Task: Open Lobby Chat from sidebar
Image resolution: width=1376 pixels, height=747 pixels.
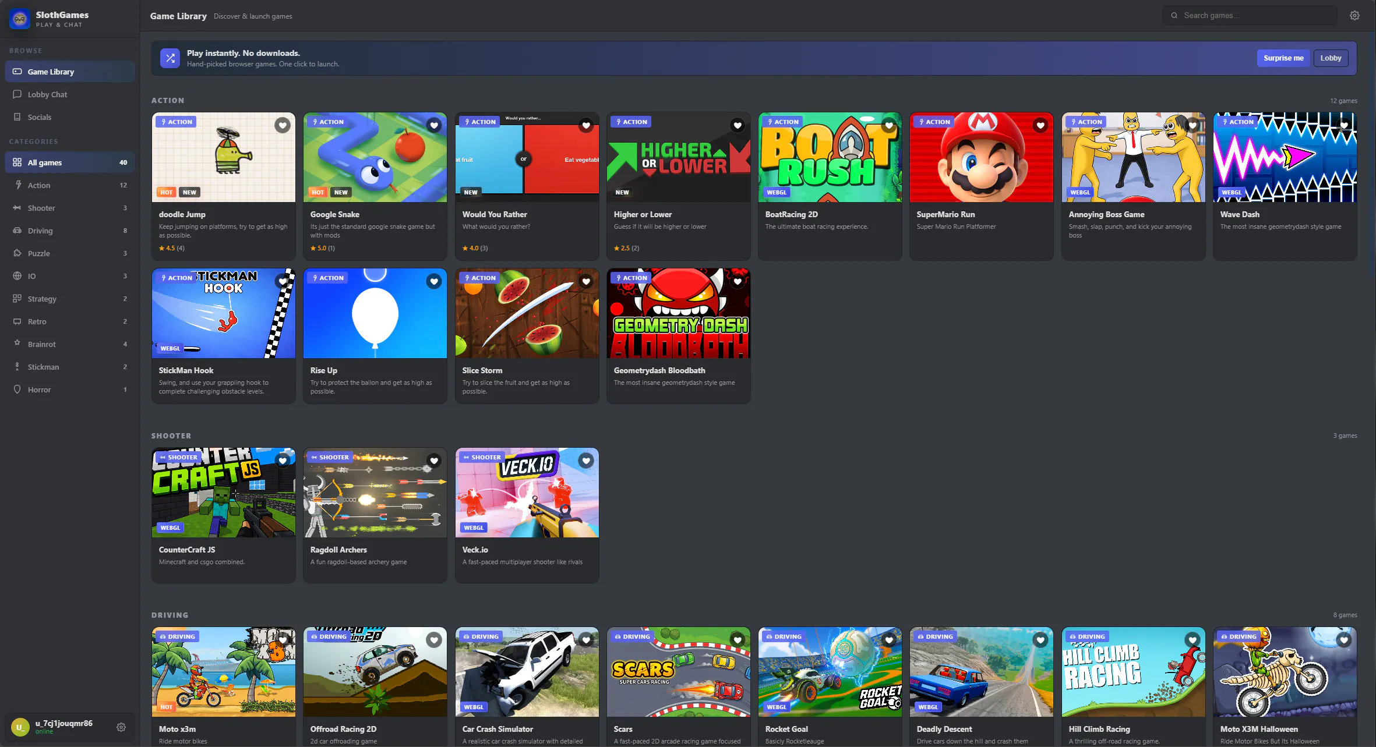Action: [x=70, y=94]
